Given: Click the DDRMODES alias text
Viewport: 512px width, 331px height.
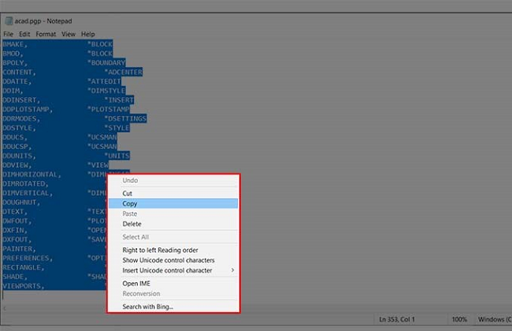Looking at the screenshot, I should tap(21, 119).
